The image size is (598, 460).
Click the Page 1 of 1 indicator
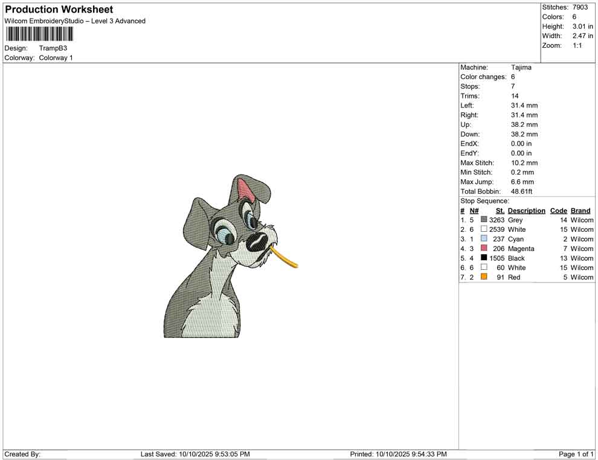coord(576,454)
